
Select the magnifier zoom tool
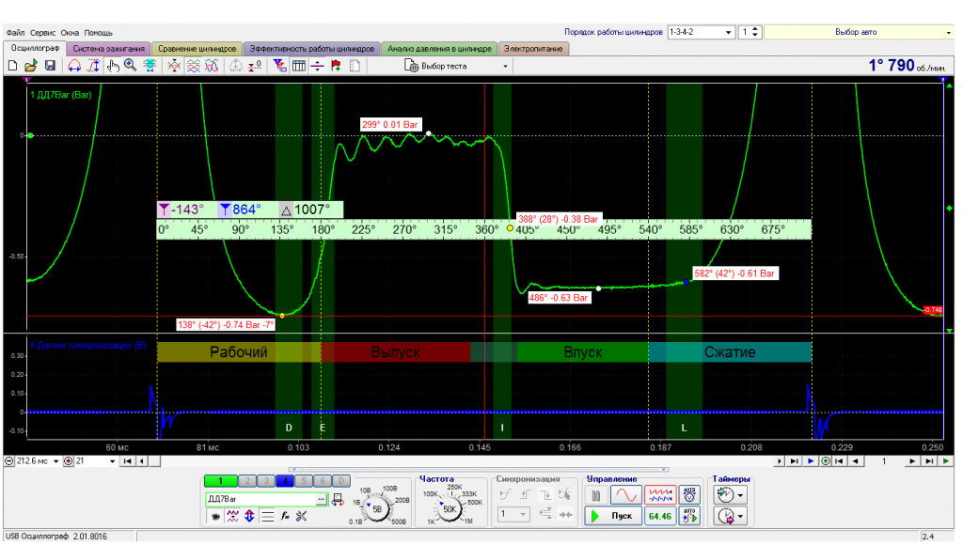click(130, 66)
